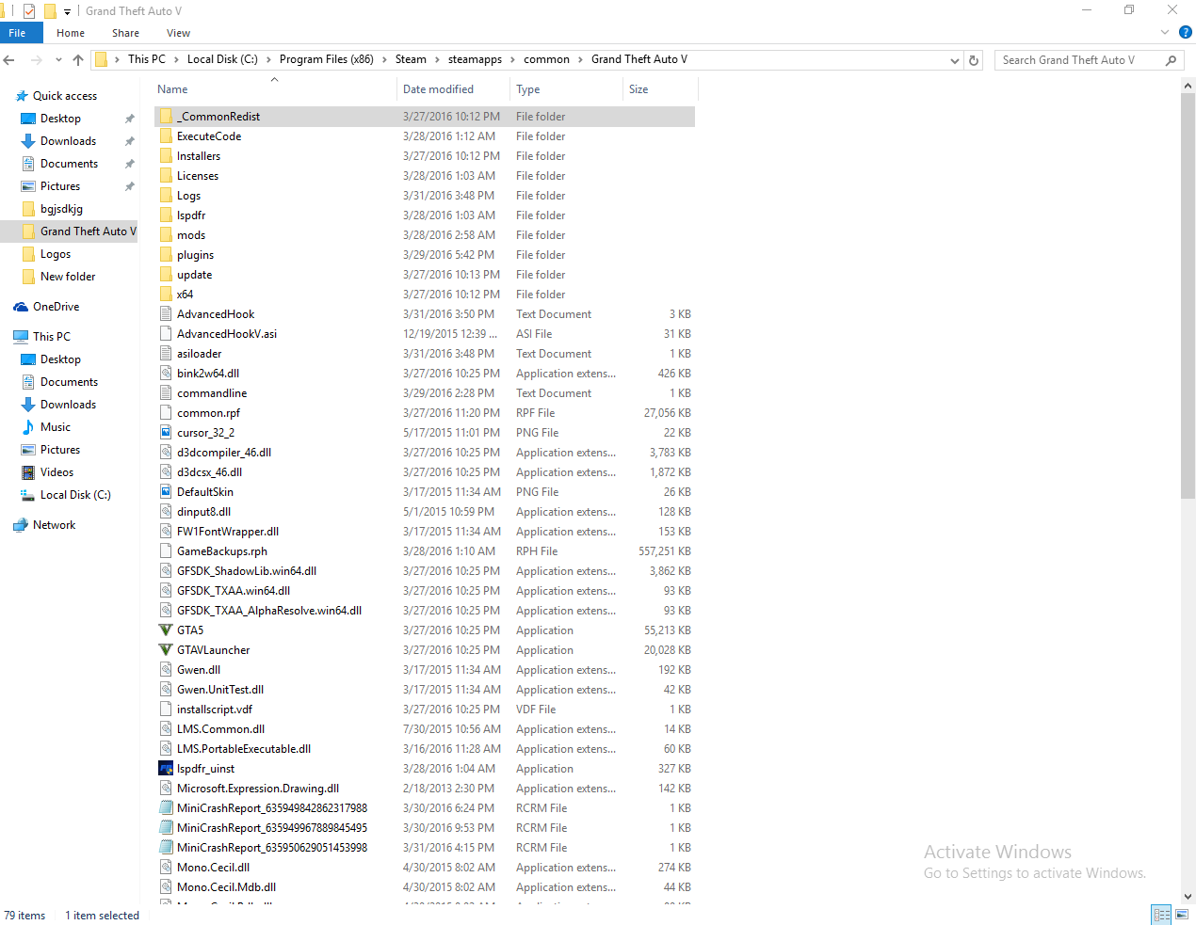
Task: Switch to Large icons view button
Action: tap(1183, 915)
